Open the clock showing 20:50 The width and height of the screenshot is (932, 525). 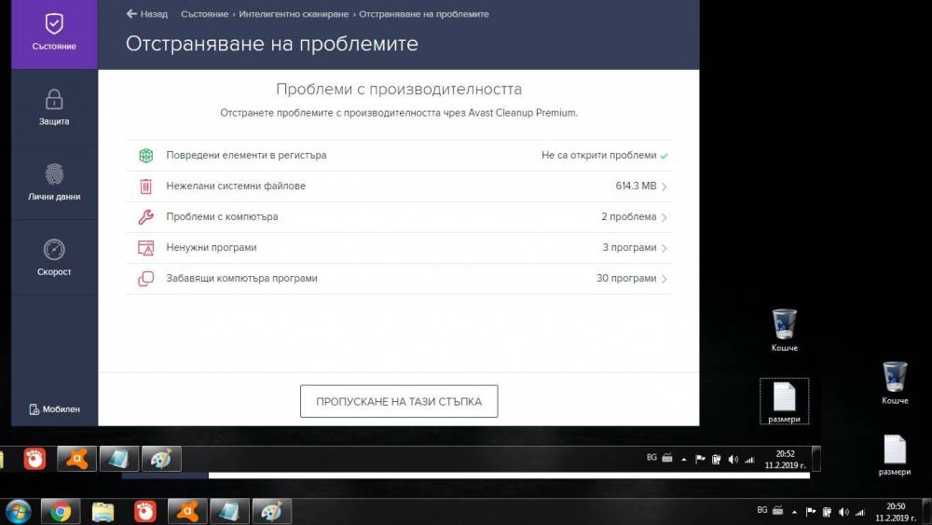(x=896, y=512)
